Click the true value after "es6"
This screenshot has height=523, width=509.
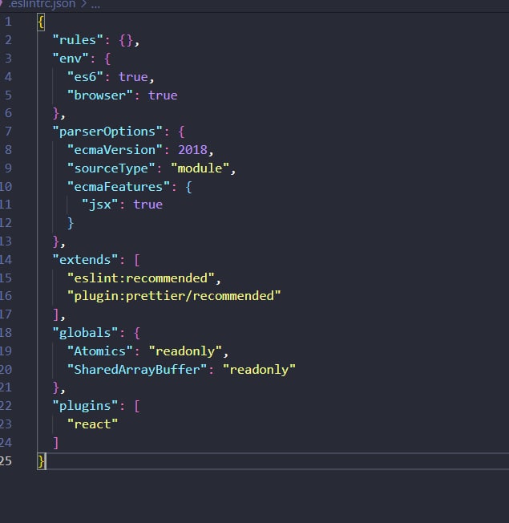tap(133, 77)
